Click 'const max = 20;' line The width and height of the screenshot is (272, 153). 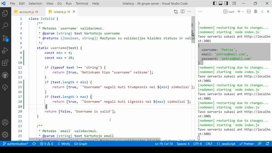(x=59, y=58)
